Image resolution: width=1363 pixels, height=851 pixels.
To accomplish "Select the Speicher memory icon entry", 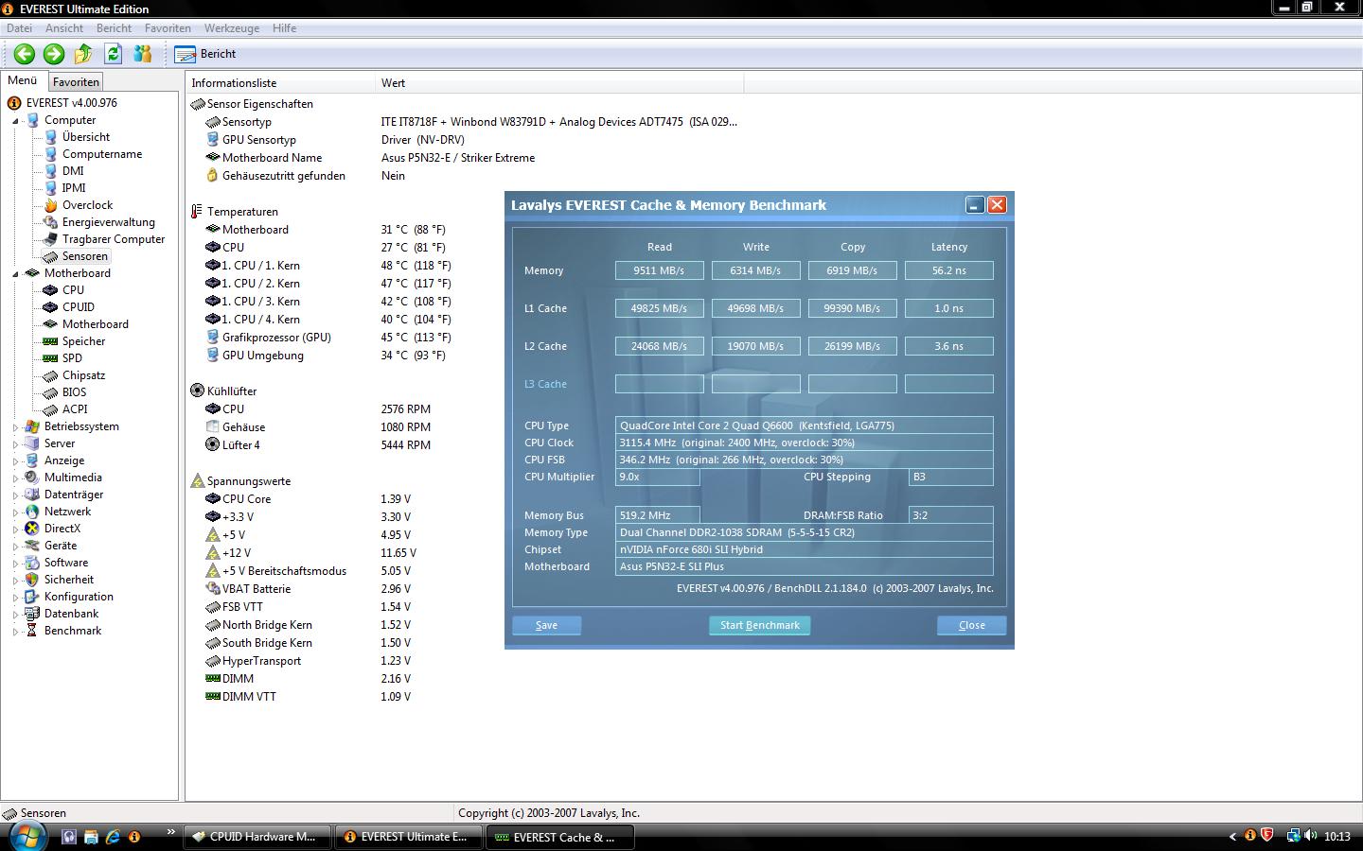I will tap(50, 341).
